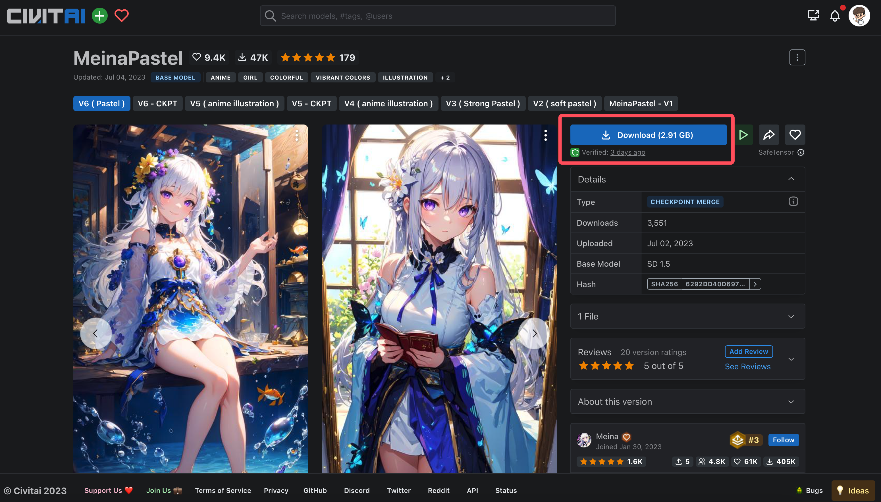Click the green plus upload icon

[100, 16]
